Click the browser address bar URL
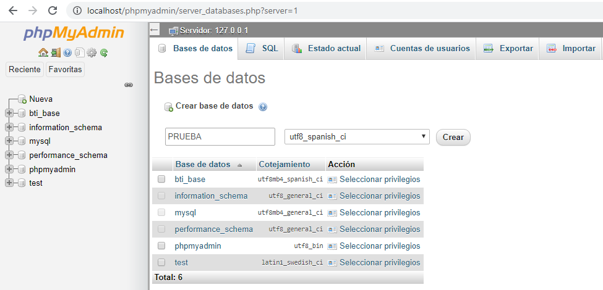603x290 pixels. [x=192, y=10]
